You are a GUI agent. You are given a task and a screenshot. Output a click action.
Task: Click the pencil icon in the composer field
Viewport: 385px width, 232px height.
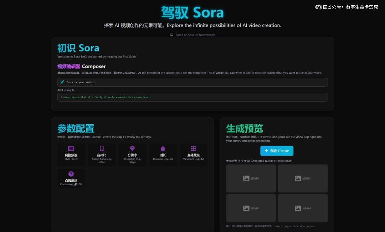62,82
